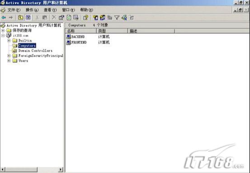The height and width of the screenshot is (173, 250).
Task: Toggle the console tree show/hide icon
Action: click(x=28, y=17)
